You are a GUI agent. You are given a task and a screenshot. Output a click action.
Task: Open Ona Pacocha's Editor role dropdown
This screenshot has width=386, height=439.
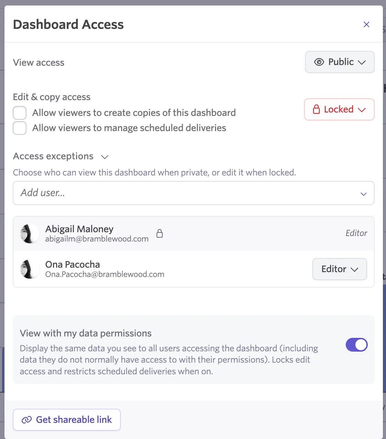[340, 269]
